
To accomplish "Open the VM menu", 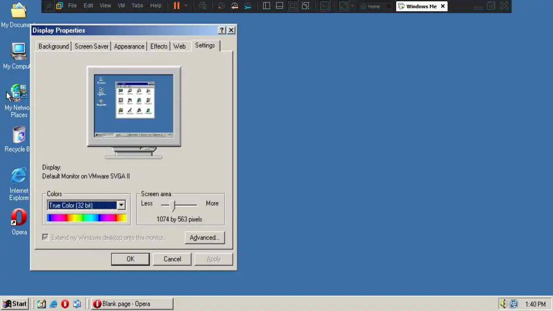I will 121,6.
